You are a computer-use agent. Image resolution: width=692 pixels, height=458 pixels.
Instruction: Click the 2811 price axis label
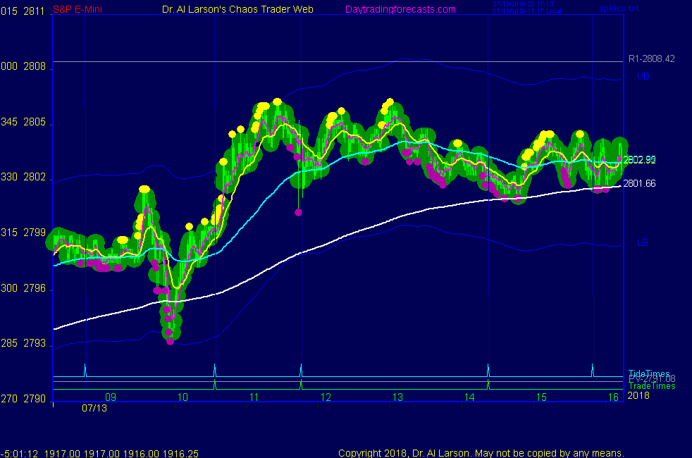[35, 11]
